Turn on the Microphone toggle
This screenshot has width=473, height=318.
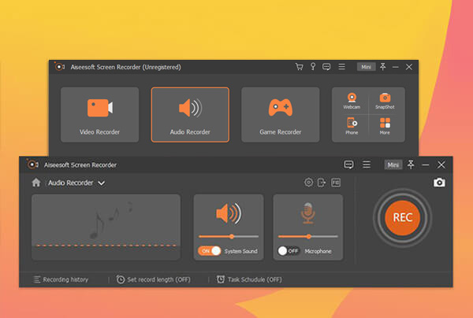coord(289,250)
